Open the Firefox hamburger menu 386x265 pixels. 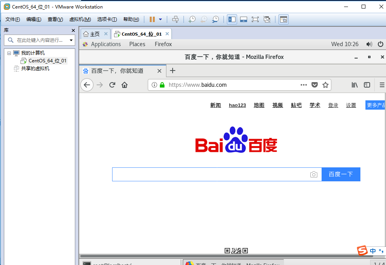[x=382, y=85]
